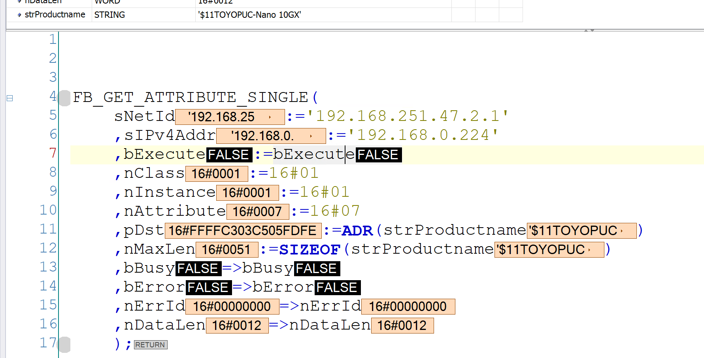This screenshot has height=358, width=704.
Task: Toggle the FALSE value next to bExecute parameter
Action: tap(228, 155)
